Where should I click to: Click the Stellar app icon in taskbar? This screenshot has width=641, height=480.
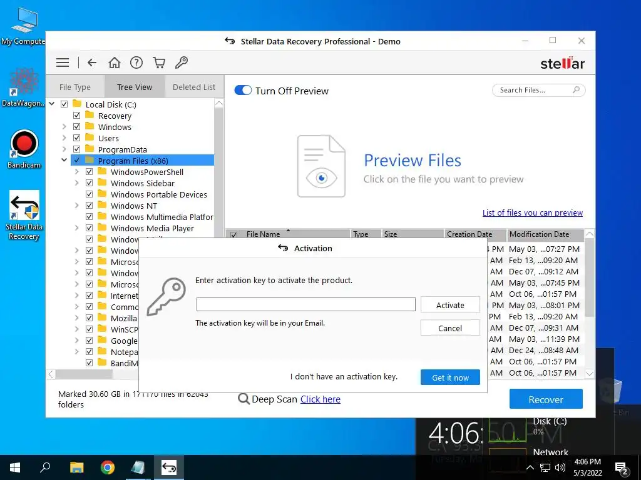tap(169, 467)
